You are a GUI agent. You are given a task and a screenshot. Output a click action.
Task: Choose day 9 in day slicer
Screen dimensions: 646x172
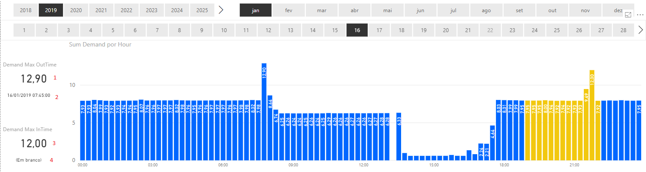(x=201, y=30)
